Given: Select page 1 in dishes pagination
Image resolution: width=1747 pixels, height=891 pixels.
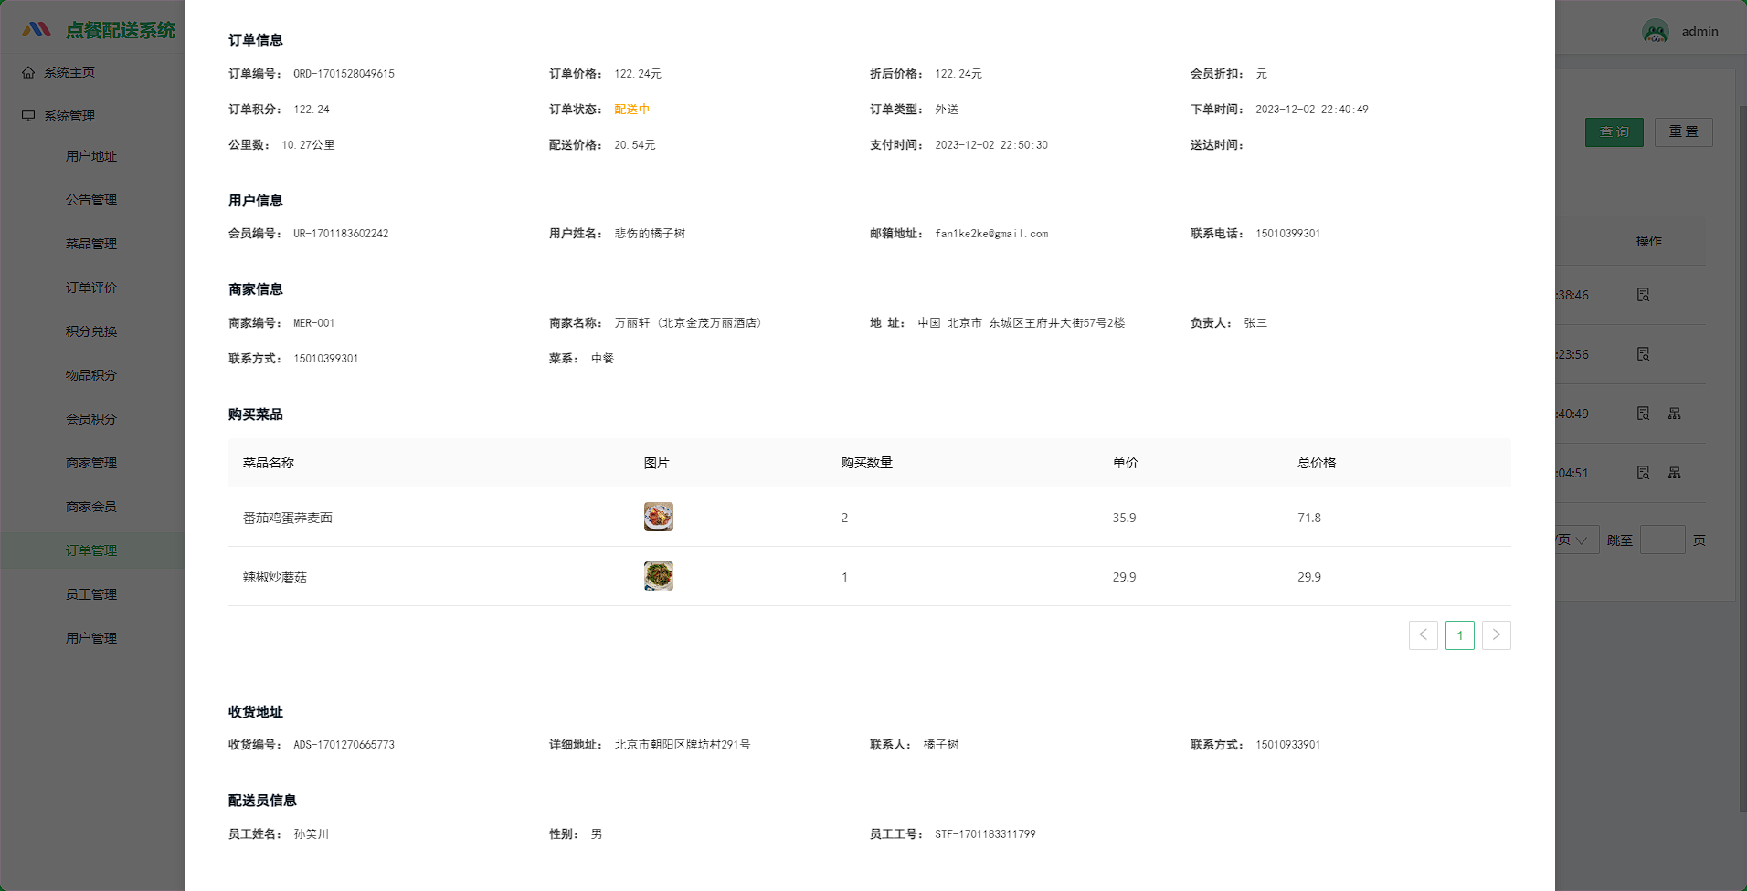Looking at the screenshot, I should pyautogui.click(x=1459, y=635).
